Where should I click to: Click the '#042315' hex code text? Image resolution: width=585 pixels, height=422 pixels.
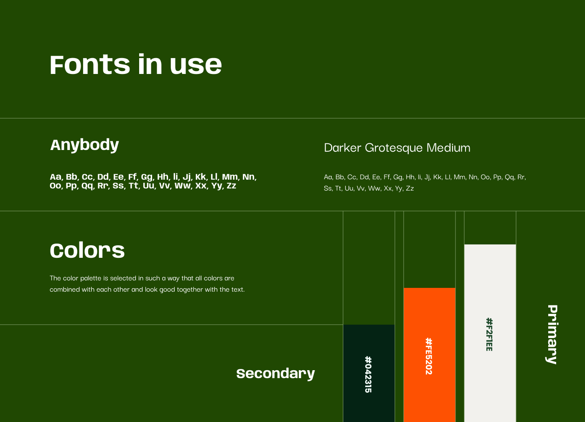coord(368,374)
